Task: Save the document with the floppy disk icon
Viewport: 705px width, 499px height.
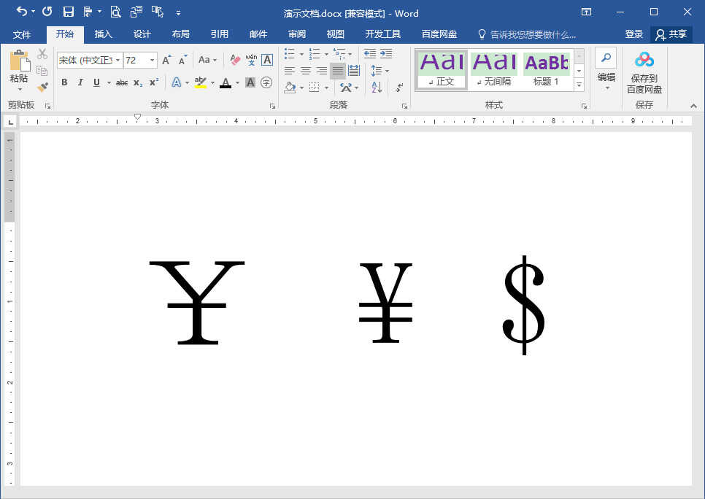Action: (69, 12)
